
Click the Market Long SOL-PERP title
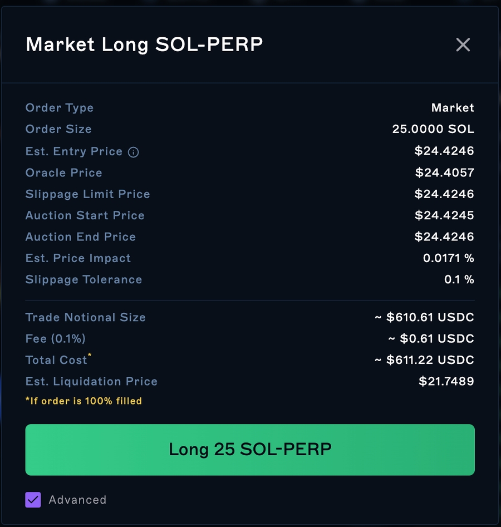144,45
